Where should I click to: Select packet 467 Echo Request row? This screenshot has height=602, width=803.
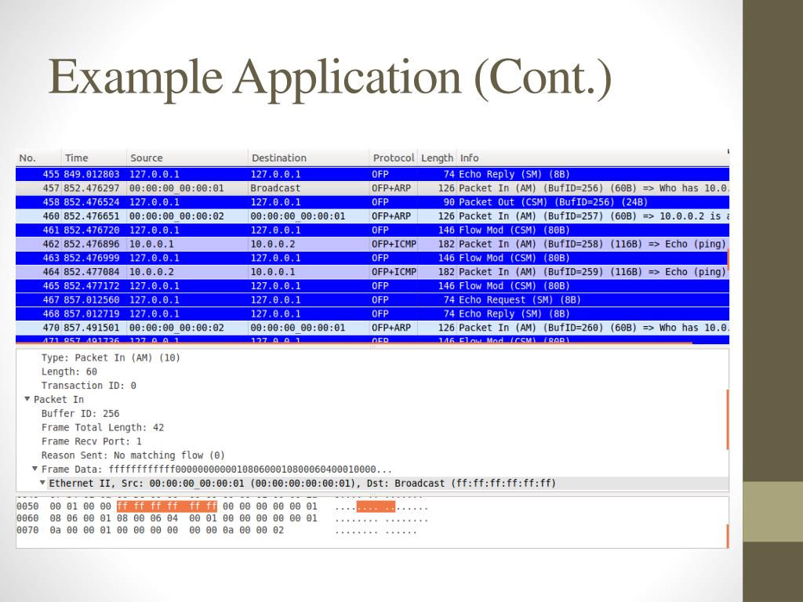click(372, 299)
